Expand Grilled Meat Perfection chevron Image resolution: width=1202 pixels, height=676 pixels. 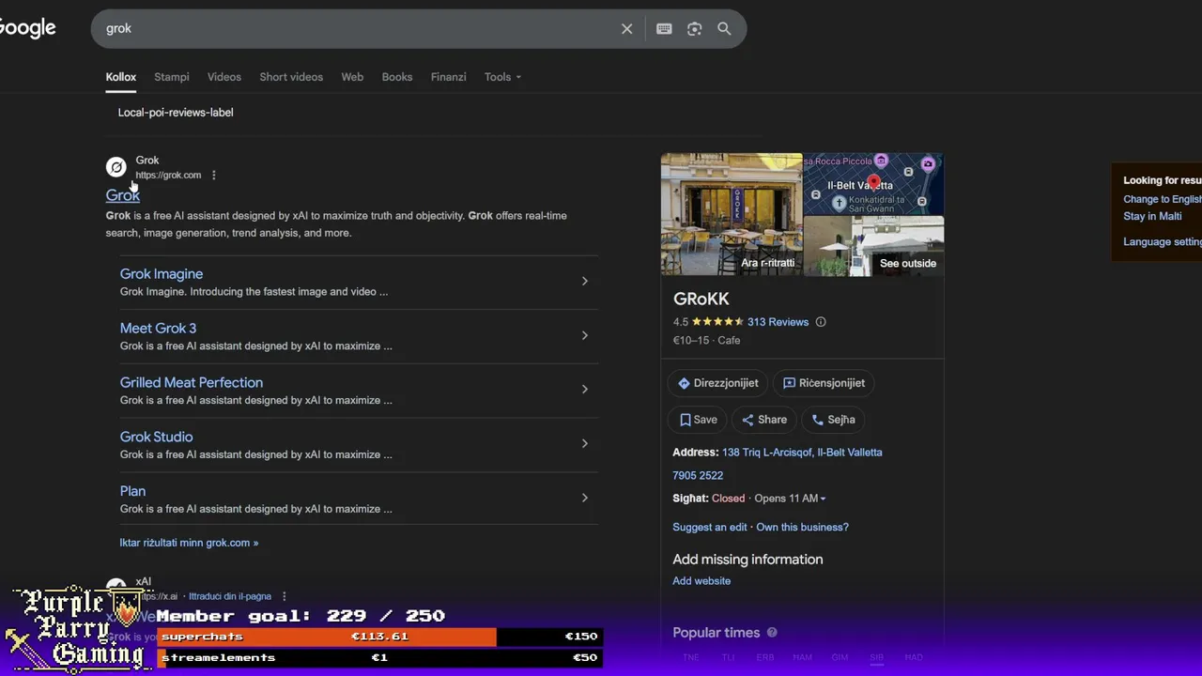584,390
